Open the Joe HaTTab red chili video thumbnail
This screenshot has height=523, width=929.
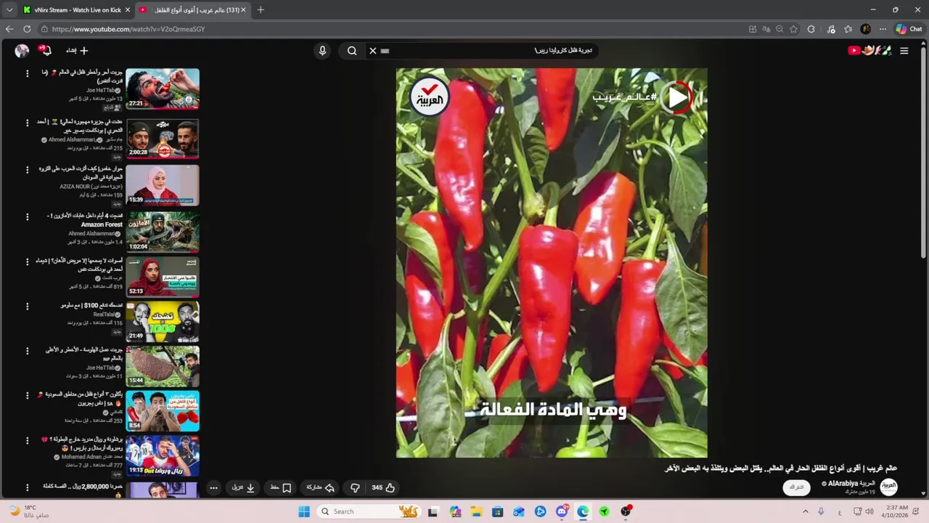coord(163,89)
